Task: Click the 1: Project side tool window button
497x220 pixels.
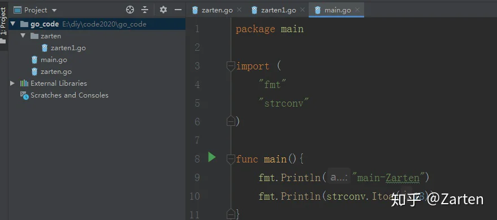Action: [x=3, y=25]
